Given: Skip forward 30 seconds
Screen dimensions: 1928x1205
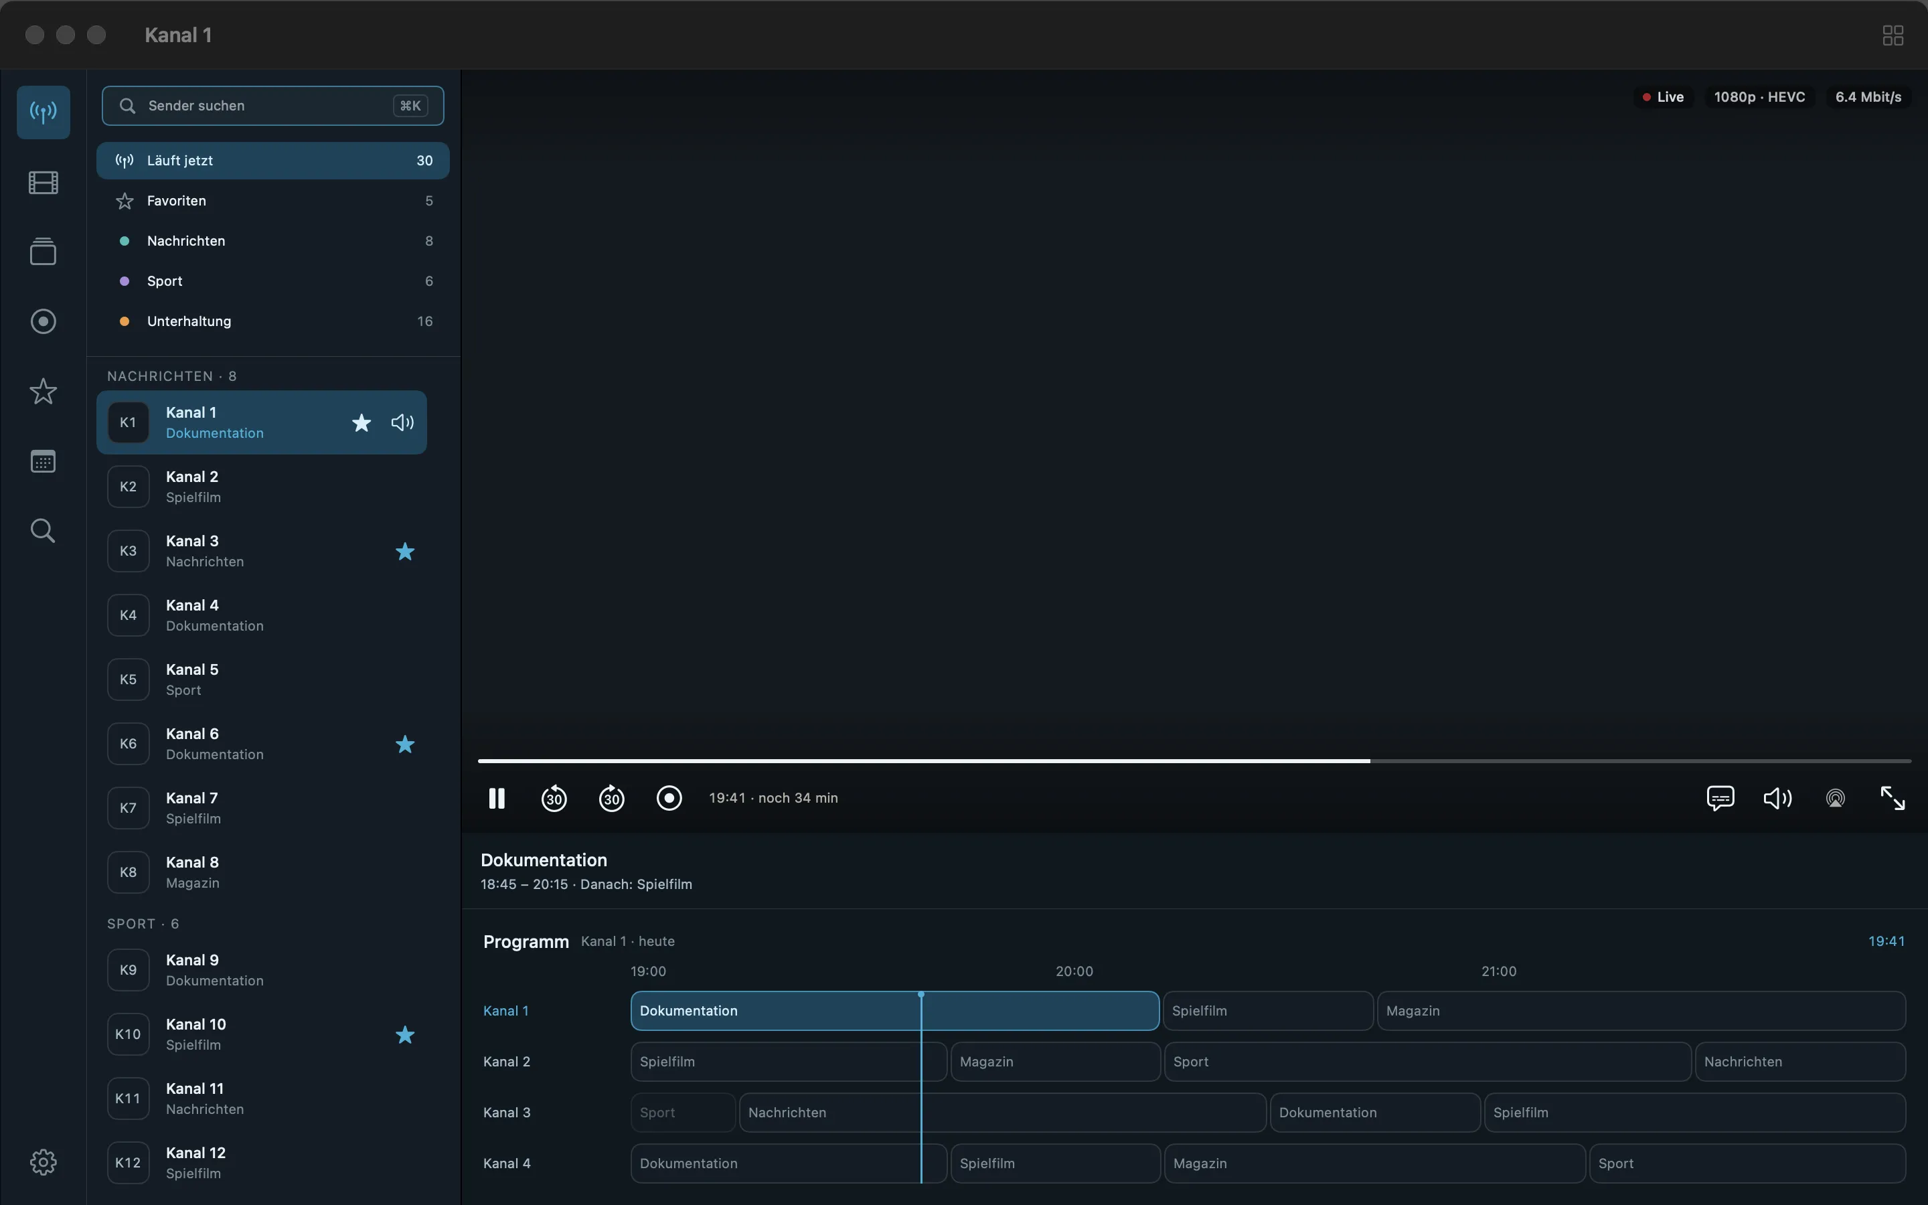Looking at the screenshot, I should click(611, 798).
